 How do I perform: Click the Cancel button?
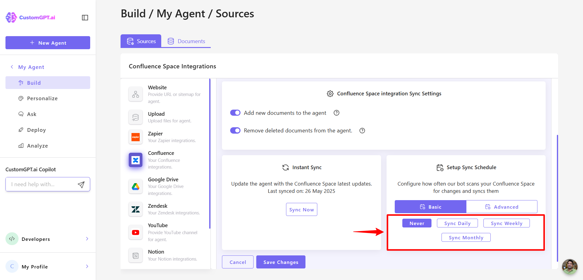(x=238, y=262)
